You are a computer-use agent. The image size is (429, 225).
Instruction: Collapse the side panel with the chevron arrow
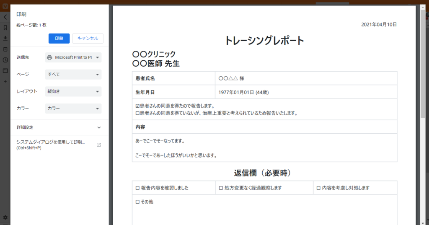point(5,17)
